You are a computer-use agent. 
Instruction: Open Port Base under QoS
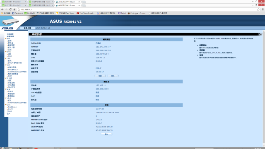click(x=12, y=107)
